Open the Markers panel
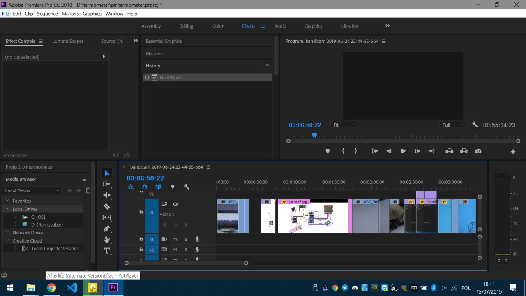The width and height of the screenshot is (526, 296). pyautogui.click(x=154, y=53)
